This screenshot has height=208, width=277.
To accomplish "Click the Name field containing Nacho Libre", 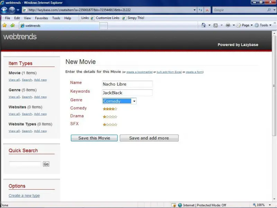I will (x=127, y=84).
